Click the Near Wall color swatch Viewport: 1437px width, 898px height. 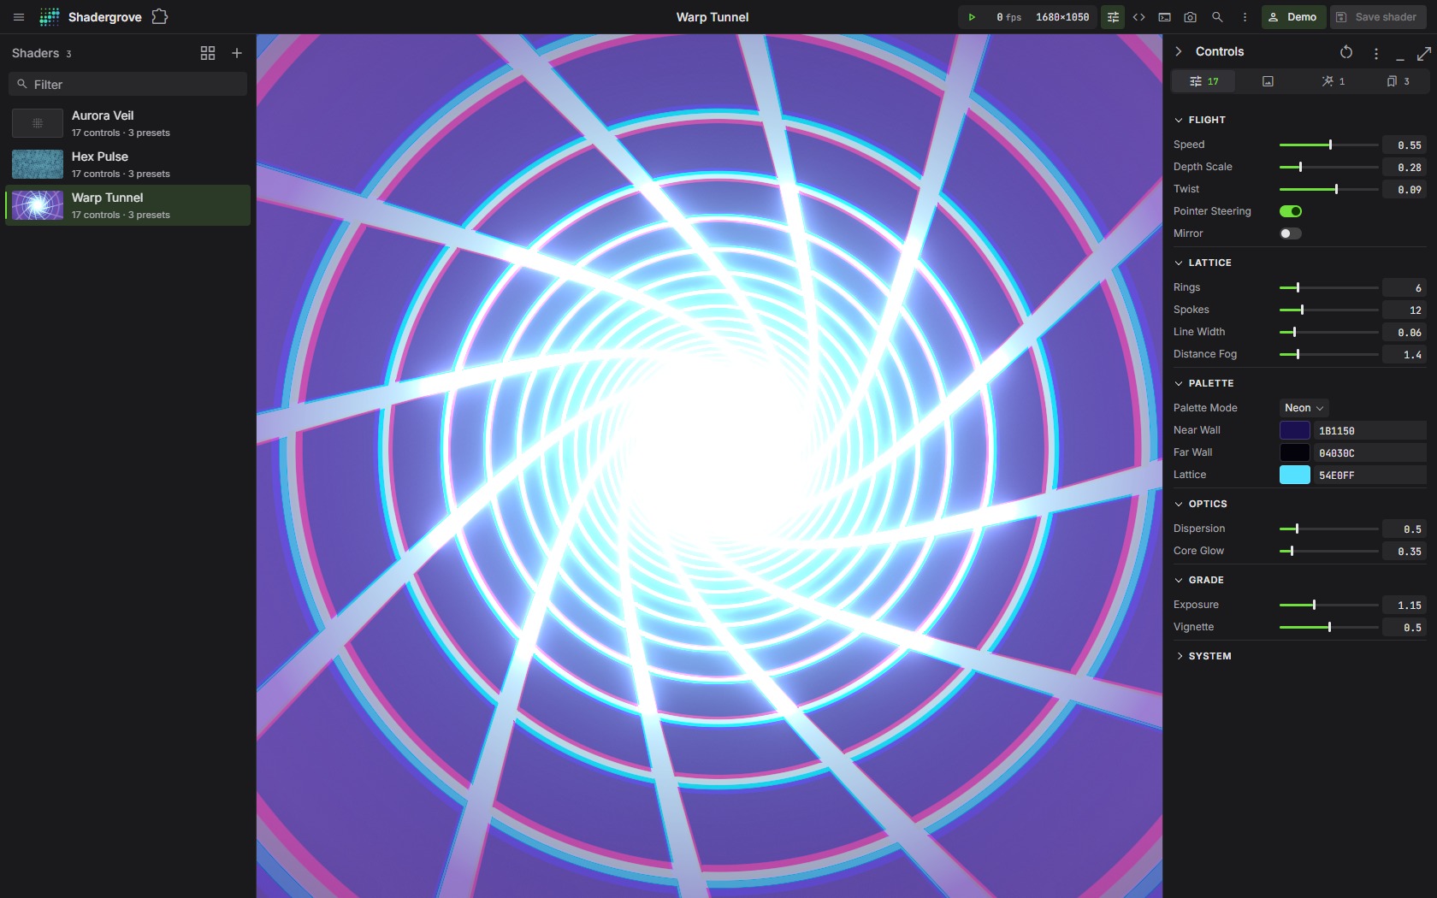(1294, 430)
